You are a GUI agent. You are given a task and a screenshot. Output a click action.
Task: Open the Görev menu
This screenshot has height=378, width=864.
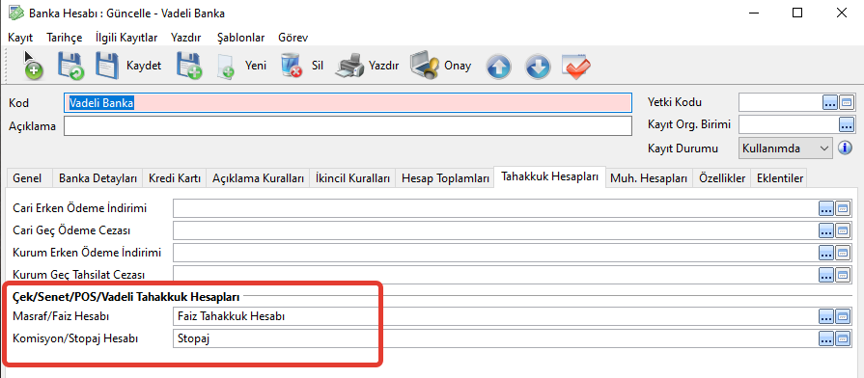[293, 38]
